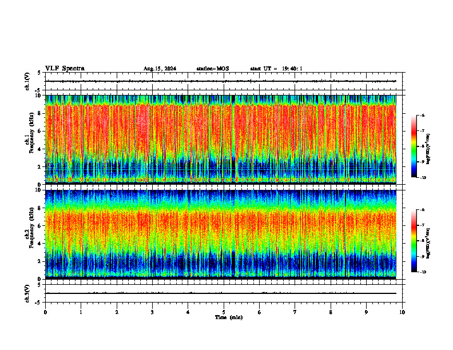The width and height of the screenshot is (453, 350).
Task: Select the "Time (min)" axis label
Action: coord(229,317)
